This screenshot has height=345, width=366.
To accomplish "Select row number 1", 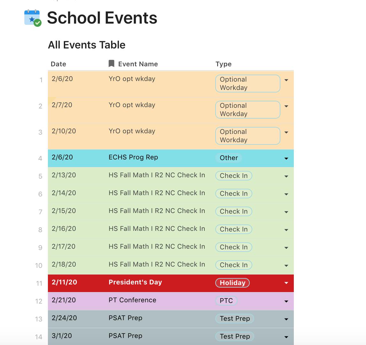I will click(41, 80).
